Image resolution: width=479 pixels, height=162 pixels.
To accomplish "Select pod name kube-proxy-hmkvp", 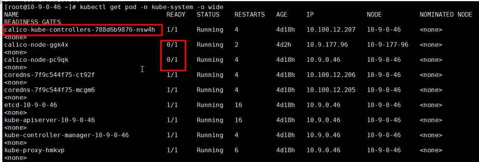I will pos(34,151).
